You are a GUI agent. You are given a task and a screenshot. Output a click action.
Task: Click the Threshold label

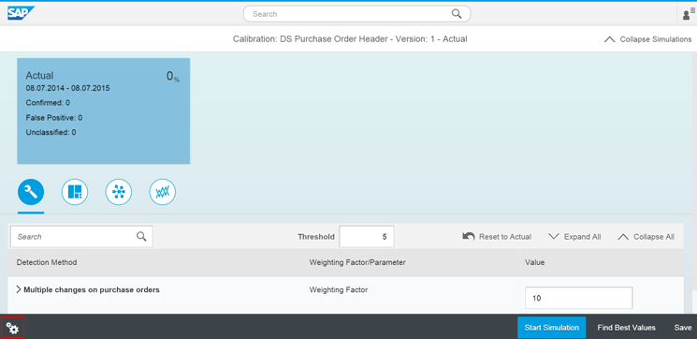click(316, 237)
